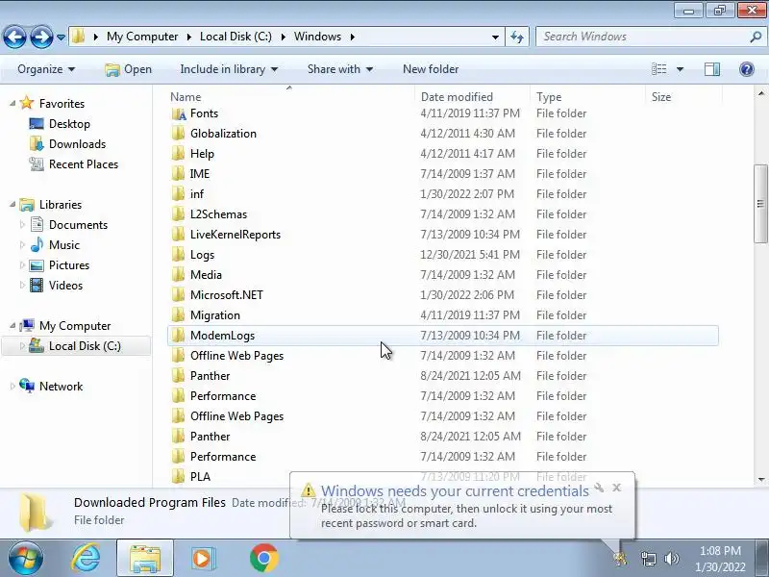
Task: Change view with the view icon
Action: [x=659, y=69]
